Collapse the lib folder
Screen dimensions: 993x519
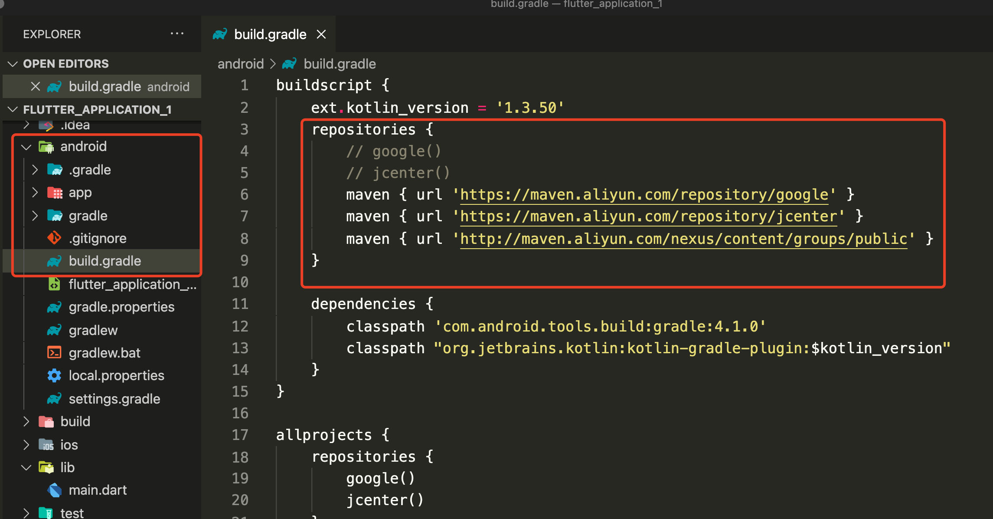coord(26,467)
